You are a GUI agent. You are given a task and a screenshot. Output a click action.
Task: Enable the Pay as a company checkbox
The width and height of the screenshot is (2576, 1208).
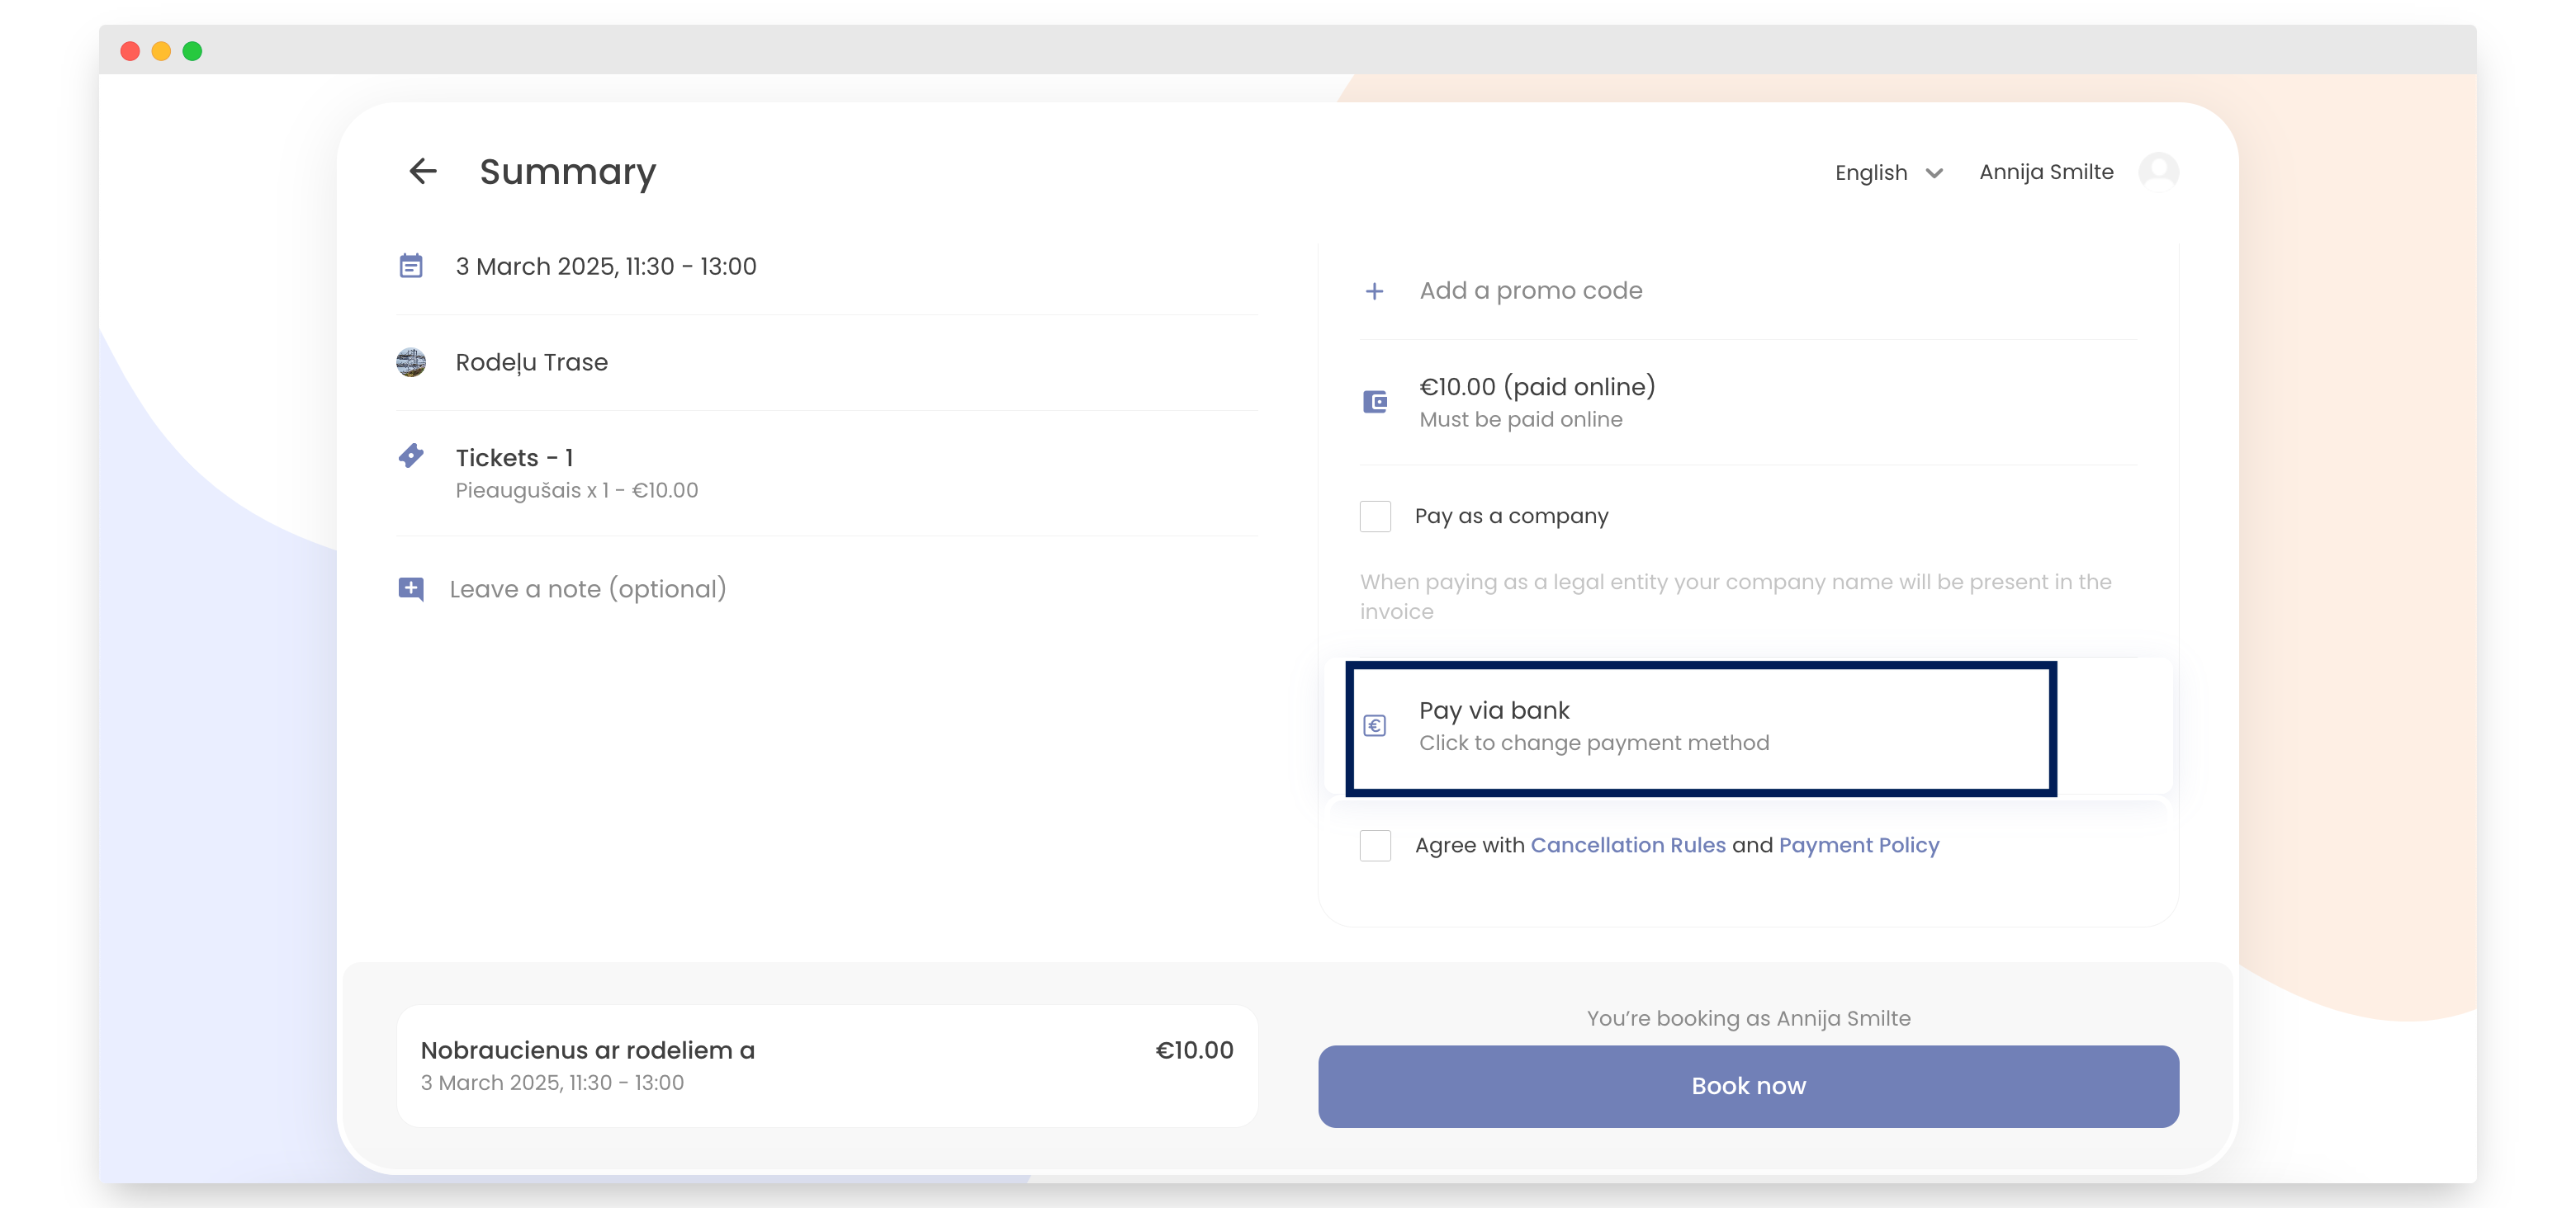pyautogui.click(x=1376, y=516)
